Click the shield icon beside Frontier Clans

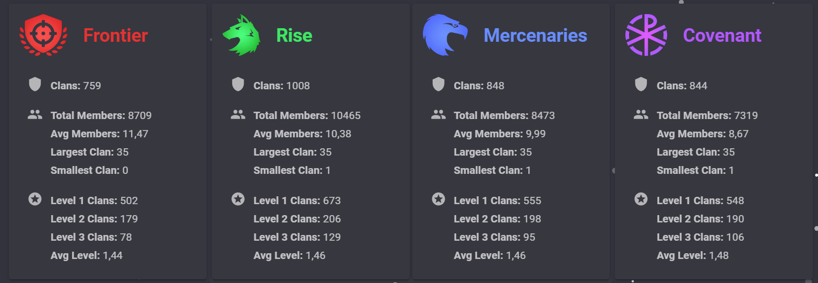tap(35, 85)
